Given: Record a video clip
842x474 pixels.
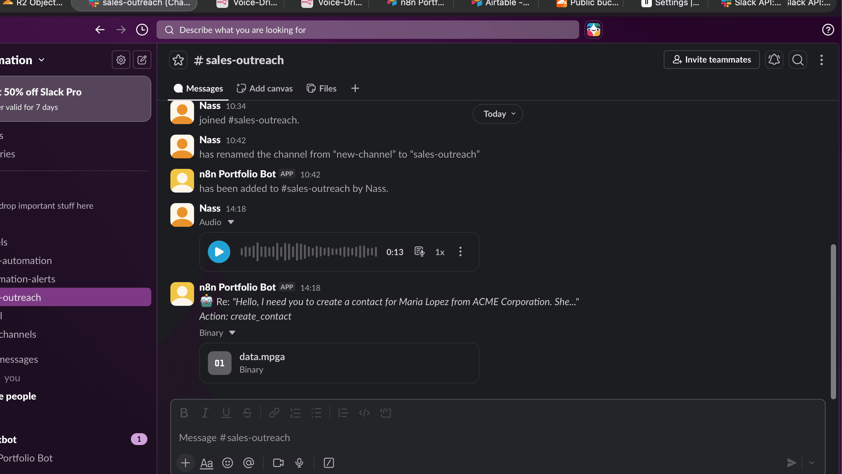Looking at the screenshot, I should click(x=278, y=463).
